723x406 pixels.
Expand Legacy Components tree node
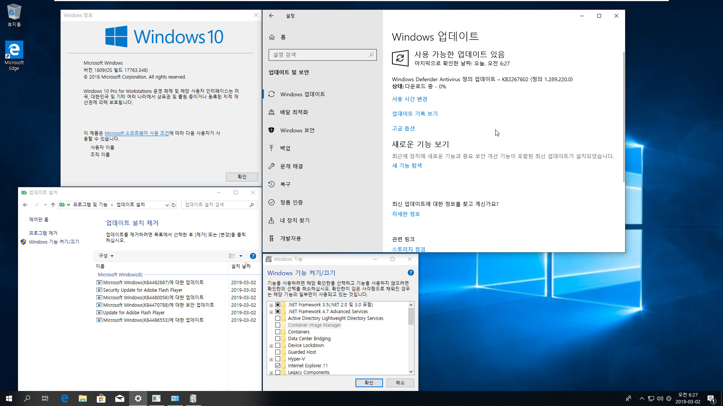tap(271, 373)
